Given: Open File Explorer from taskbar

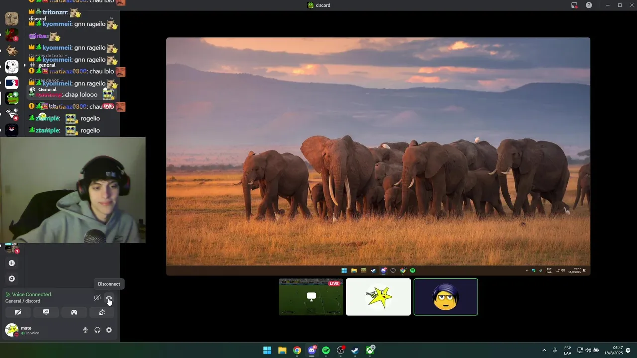Looking at the screenshot, I should [x=282, y=350].
